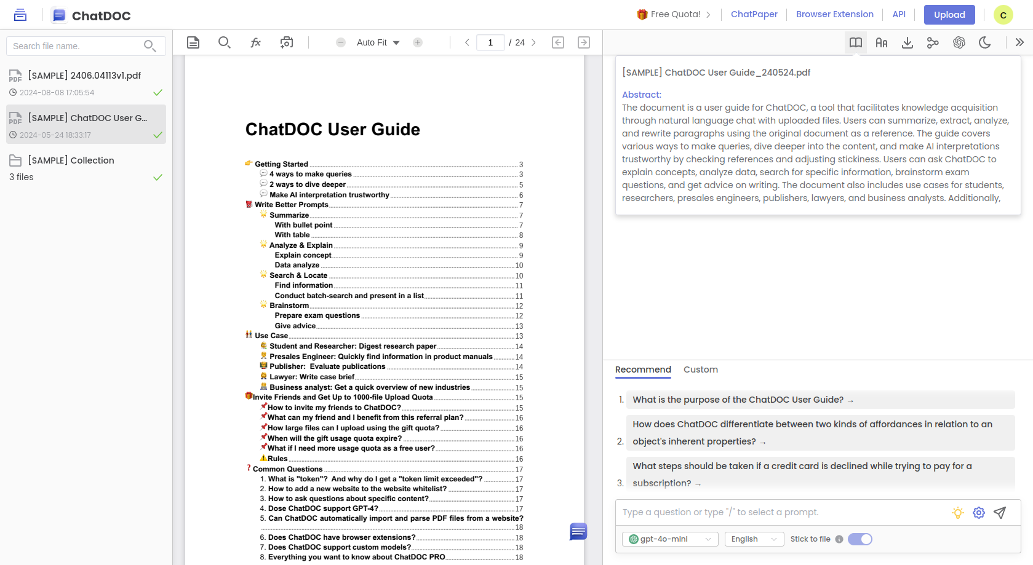Download the chat using download icon
The height and width of the screenshot is (565, 1033).
point(907,42)
